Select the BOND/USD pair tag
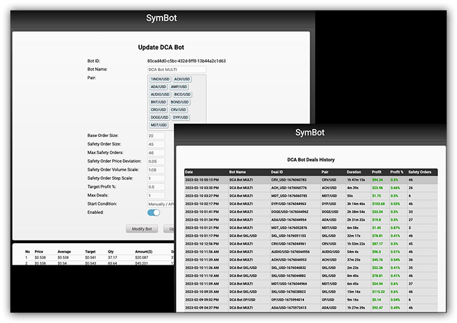 click(180, 102)
